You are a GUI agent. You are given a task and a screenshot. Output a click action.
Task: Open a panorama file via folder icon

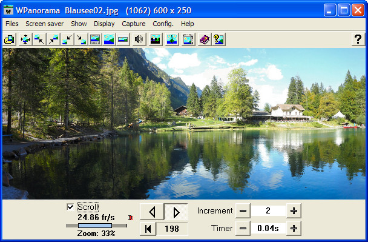[x=10, y=39]
